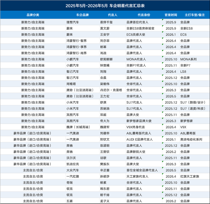Screen dimensions: 210x204
Task: Select the cell 易烊千玺
Action: pos(106,22)
